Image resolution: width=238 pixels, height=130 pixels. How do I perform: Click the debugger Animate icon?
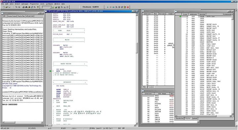[x=113, y=7]
